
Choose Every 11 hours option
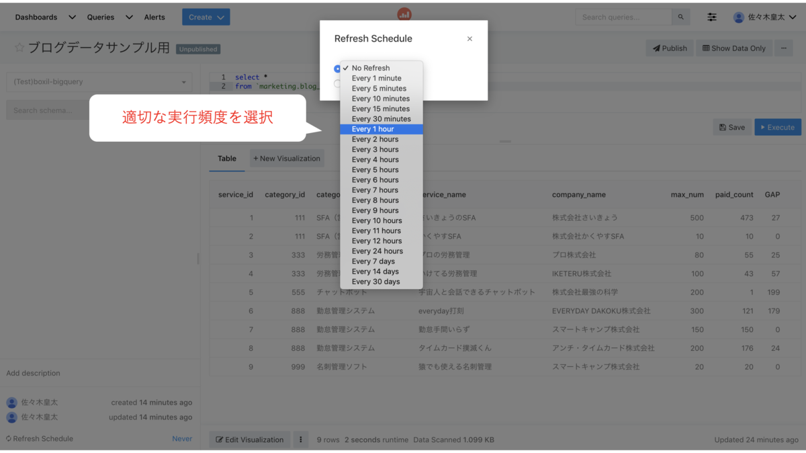pyautogui.click(x=382, y=231)
